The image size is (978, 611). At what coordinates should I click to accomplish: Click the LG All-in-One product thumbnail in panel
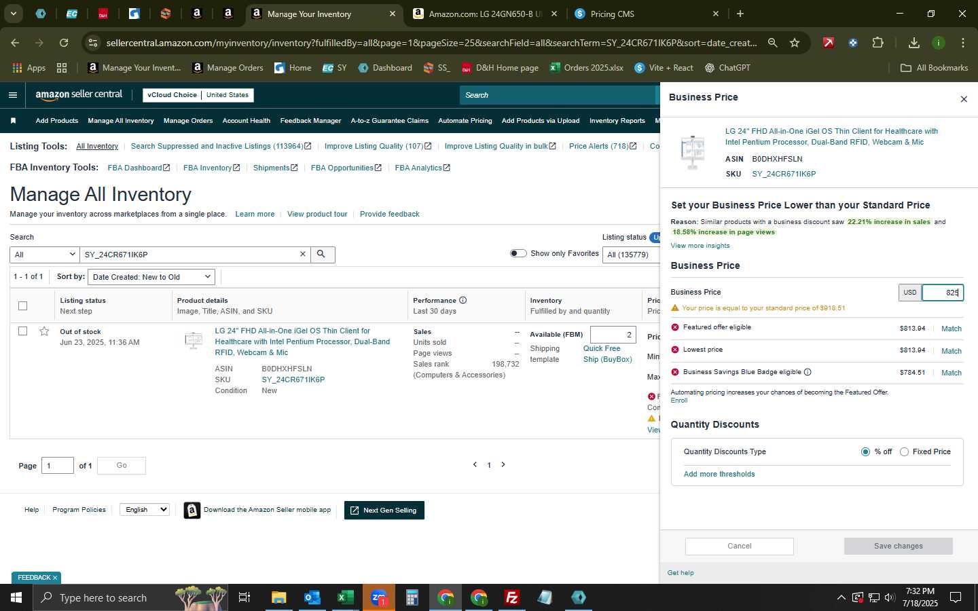pyautogui.click(x=693, y=152)
